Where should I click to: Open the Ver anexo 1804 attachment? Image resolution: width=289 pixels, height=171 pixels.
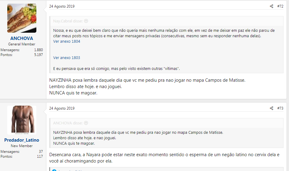[x=67, y=41]
